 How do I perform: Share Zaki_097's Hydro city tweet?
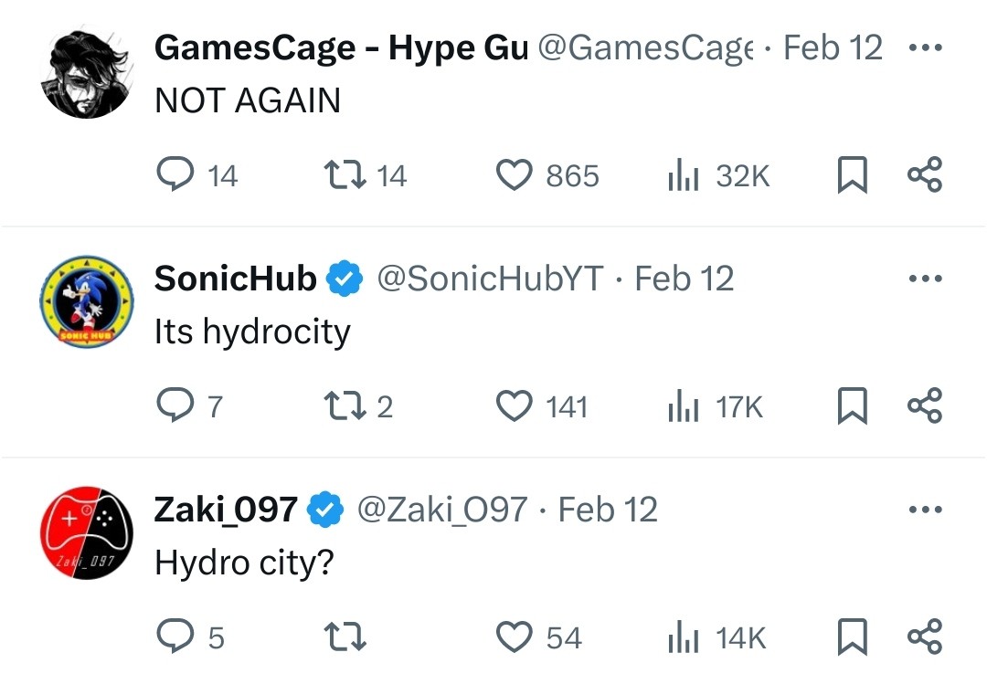(924, 637)
